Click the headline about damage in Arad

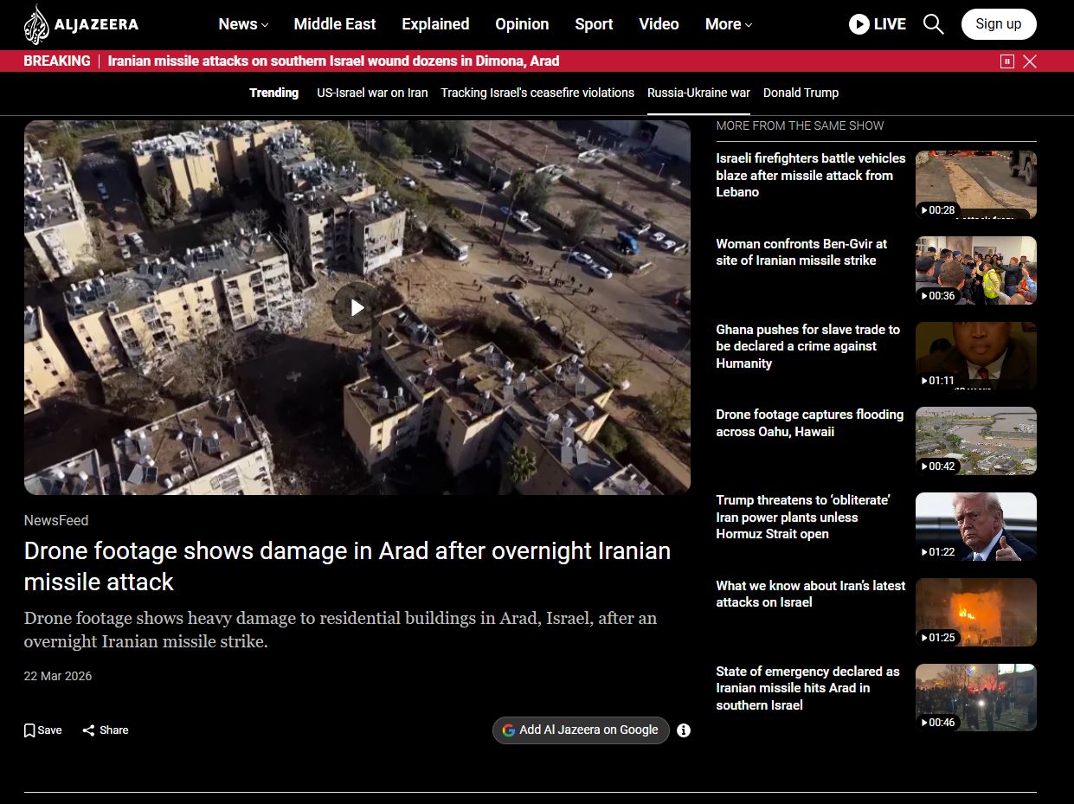coord(347,566)
